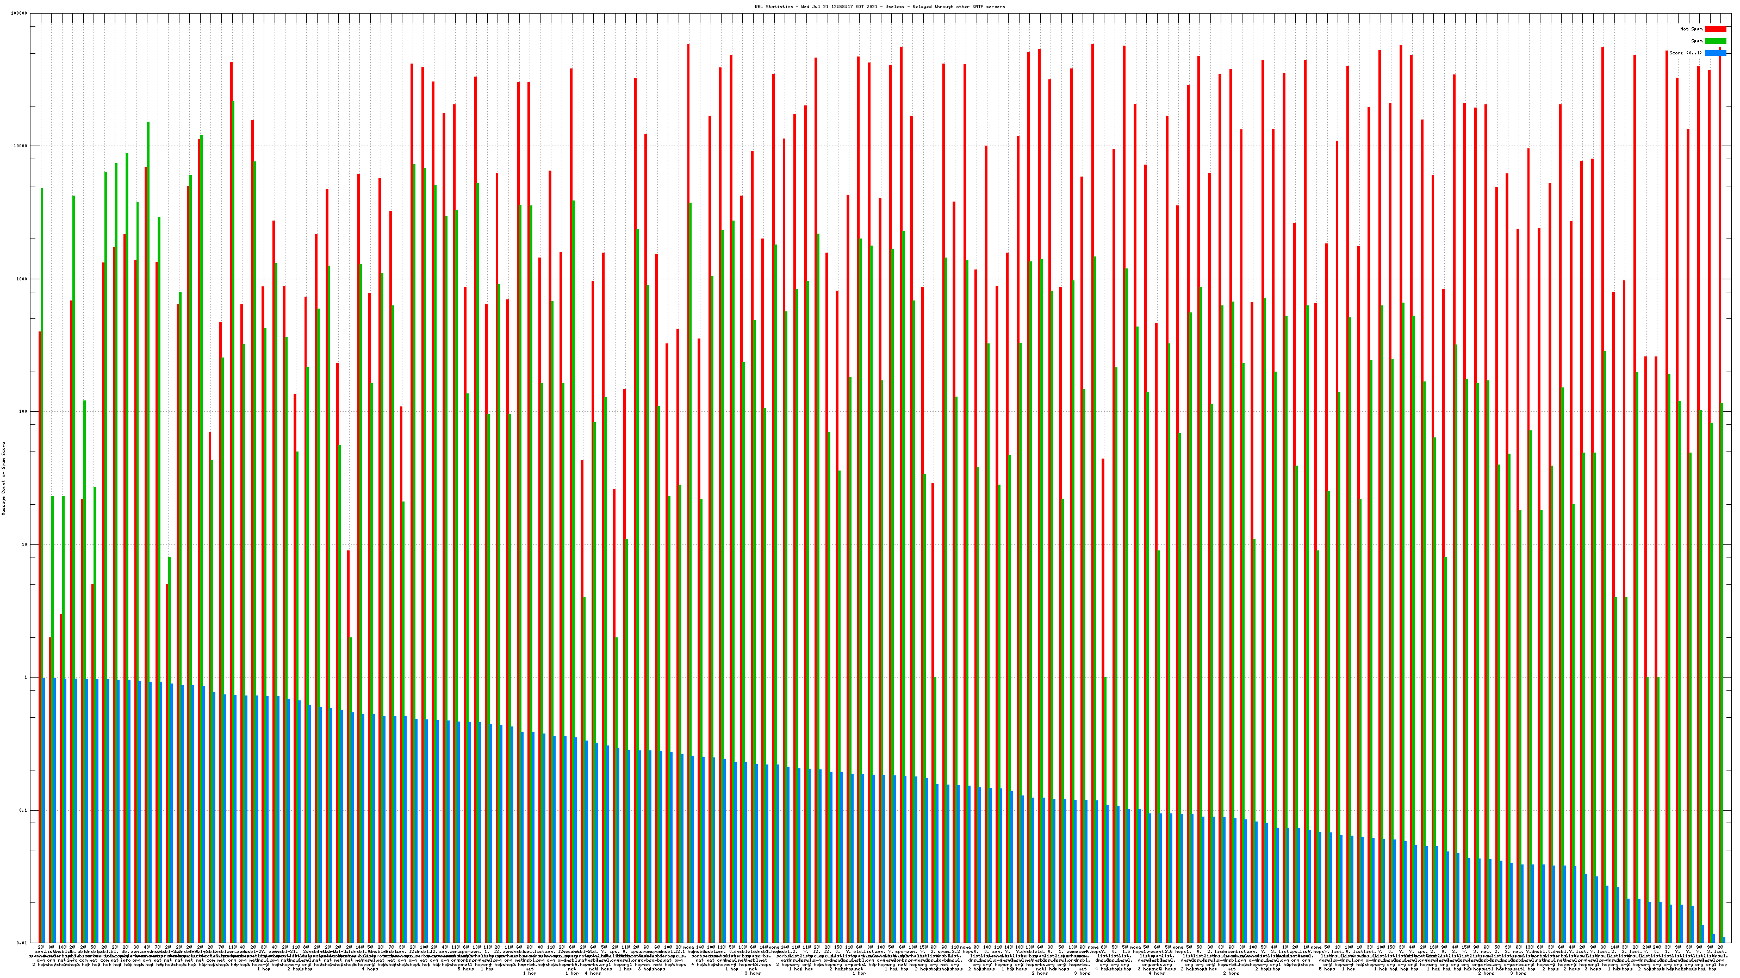Click the 100 y-axis tick label
Screen dimensions: 1740x978
[23, 412]
